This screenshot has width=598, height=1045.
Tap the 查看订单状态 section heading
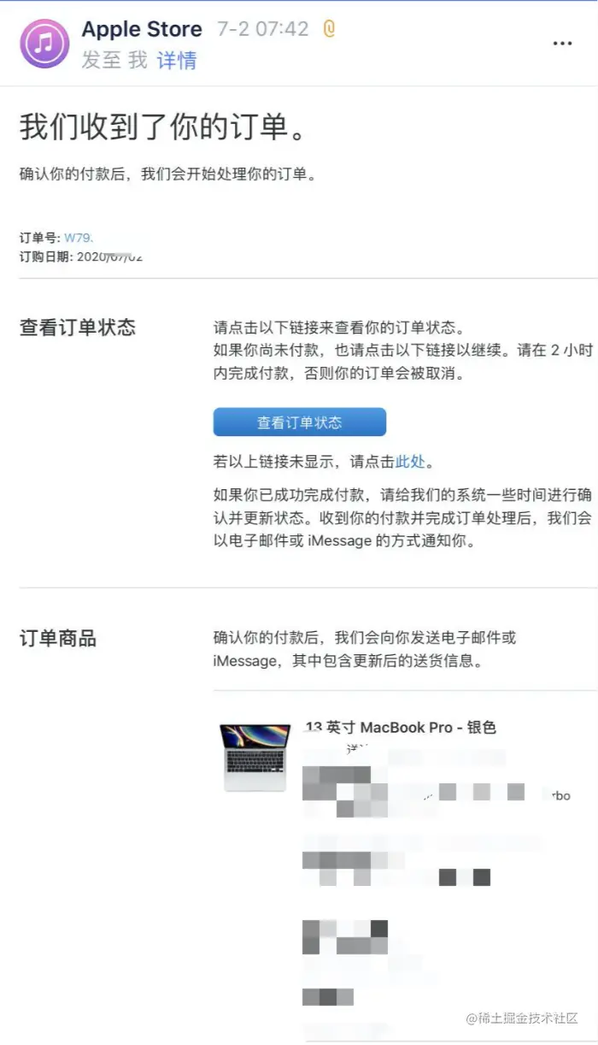point(78,328)
